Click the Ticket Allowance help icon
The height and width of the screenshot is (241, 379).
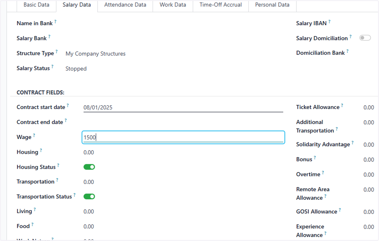[342, 105]
